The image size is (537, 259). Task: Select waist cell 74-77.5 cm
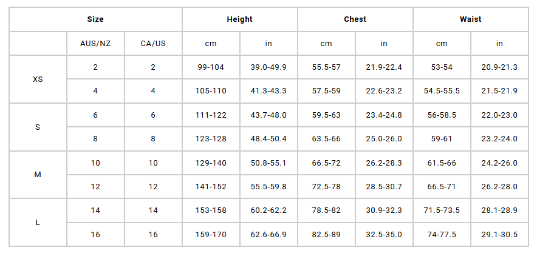tap(442, 235)
